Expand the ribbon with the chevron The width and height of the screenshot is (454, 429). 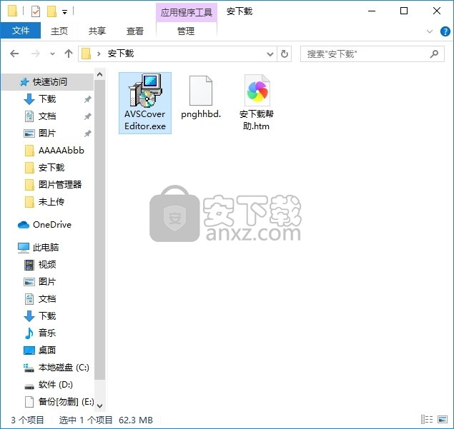[x=430, y=31]
